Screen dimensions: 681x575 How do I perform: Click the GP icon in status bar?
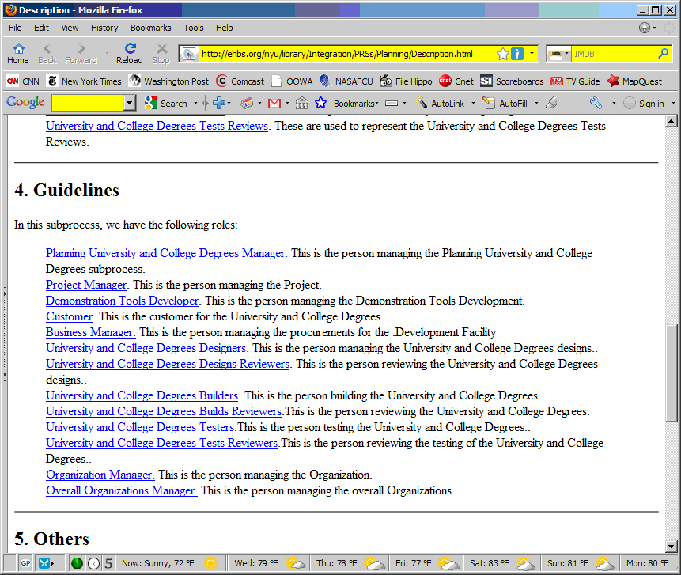(x=25, y=563)
